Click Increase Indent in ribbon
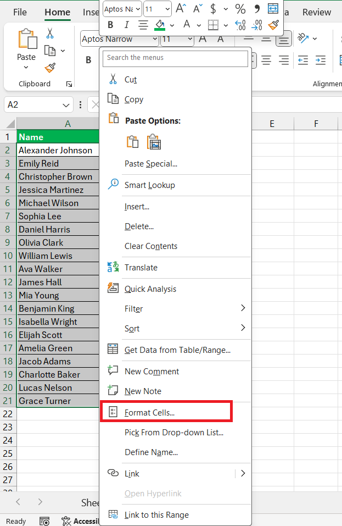The image size is (342, 526). (x=321, y=60)
